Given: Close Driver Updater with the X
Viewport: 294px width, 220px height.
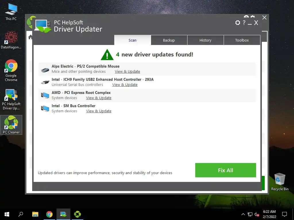Looking at the screenshot, I should pos(256,23).
